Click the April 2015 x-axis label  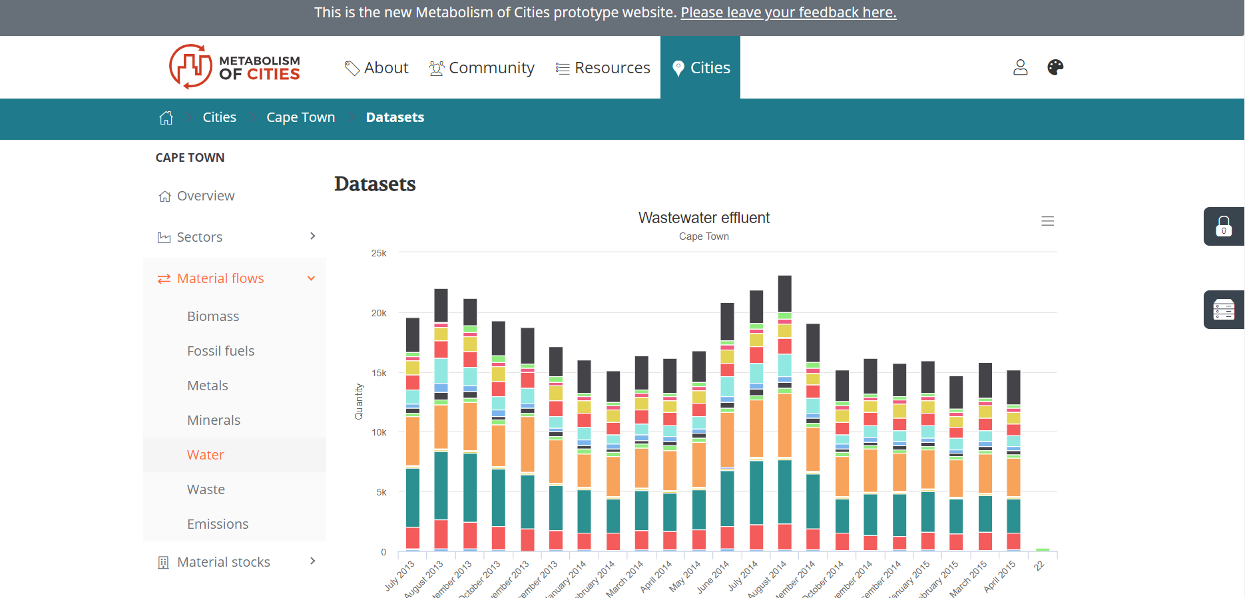coord(1000,575)
